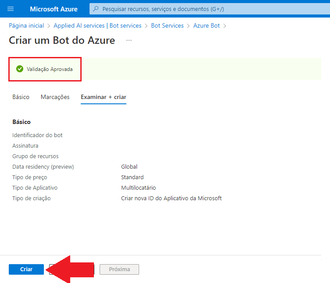The height and width of the screenshot is (283, 330).
Task: Open Bot Services breadcrumb link
Action: tap(167, 26)
